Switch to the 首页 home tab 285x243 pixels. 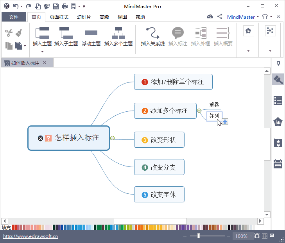[36, 17]
